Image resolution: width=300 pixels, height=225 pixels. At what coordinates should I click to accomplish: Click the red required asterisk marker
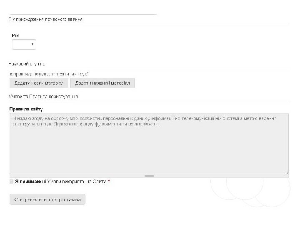click(109, 182)
